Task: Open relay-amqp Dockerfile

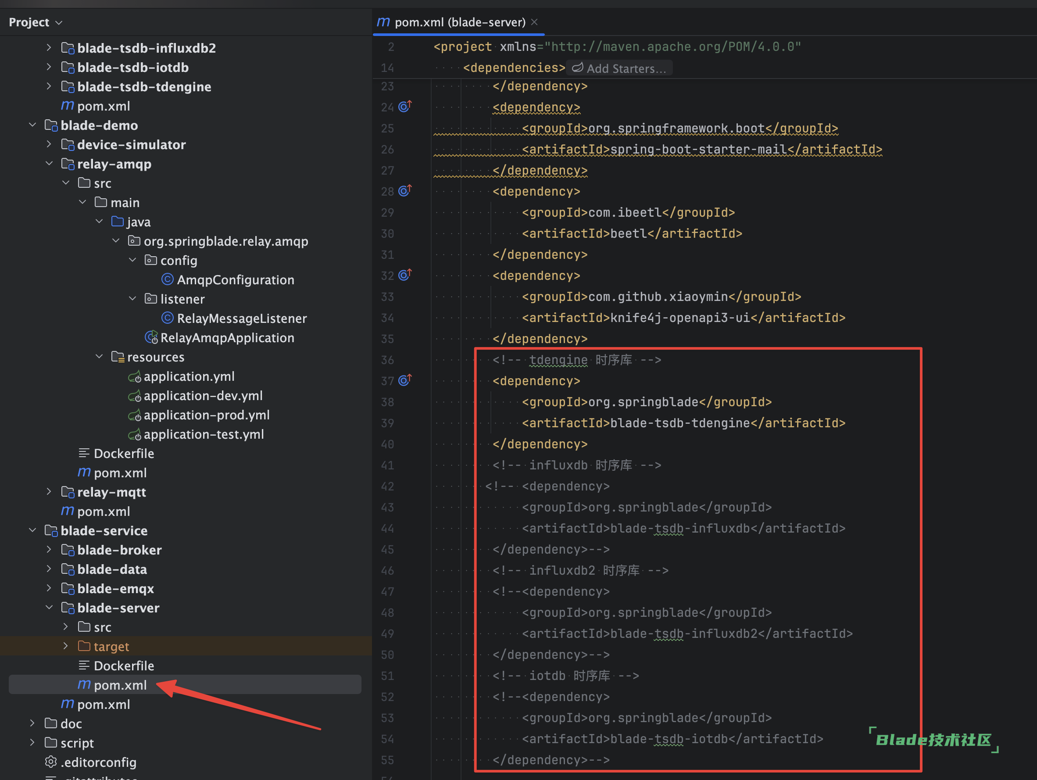Action: [x=116, y=453]
